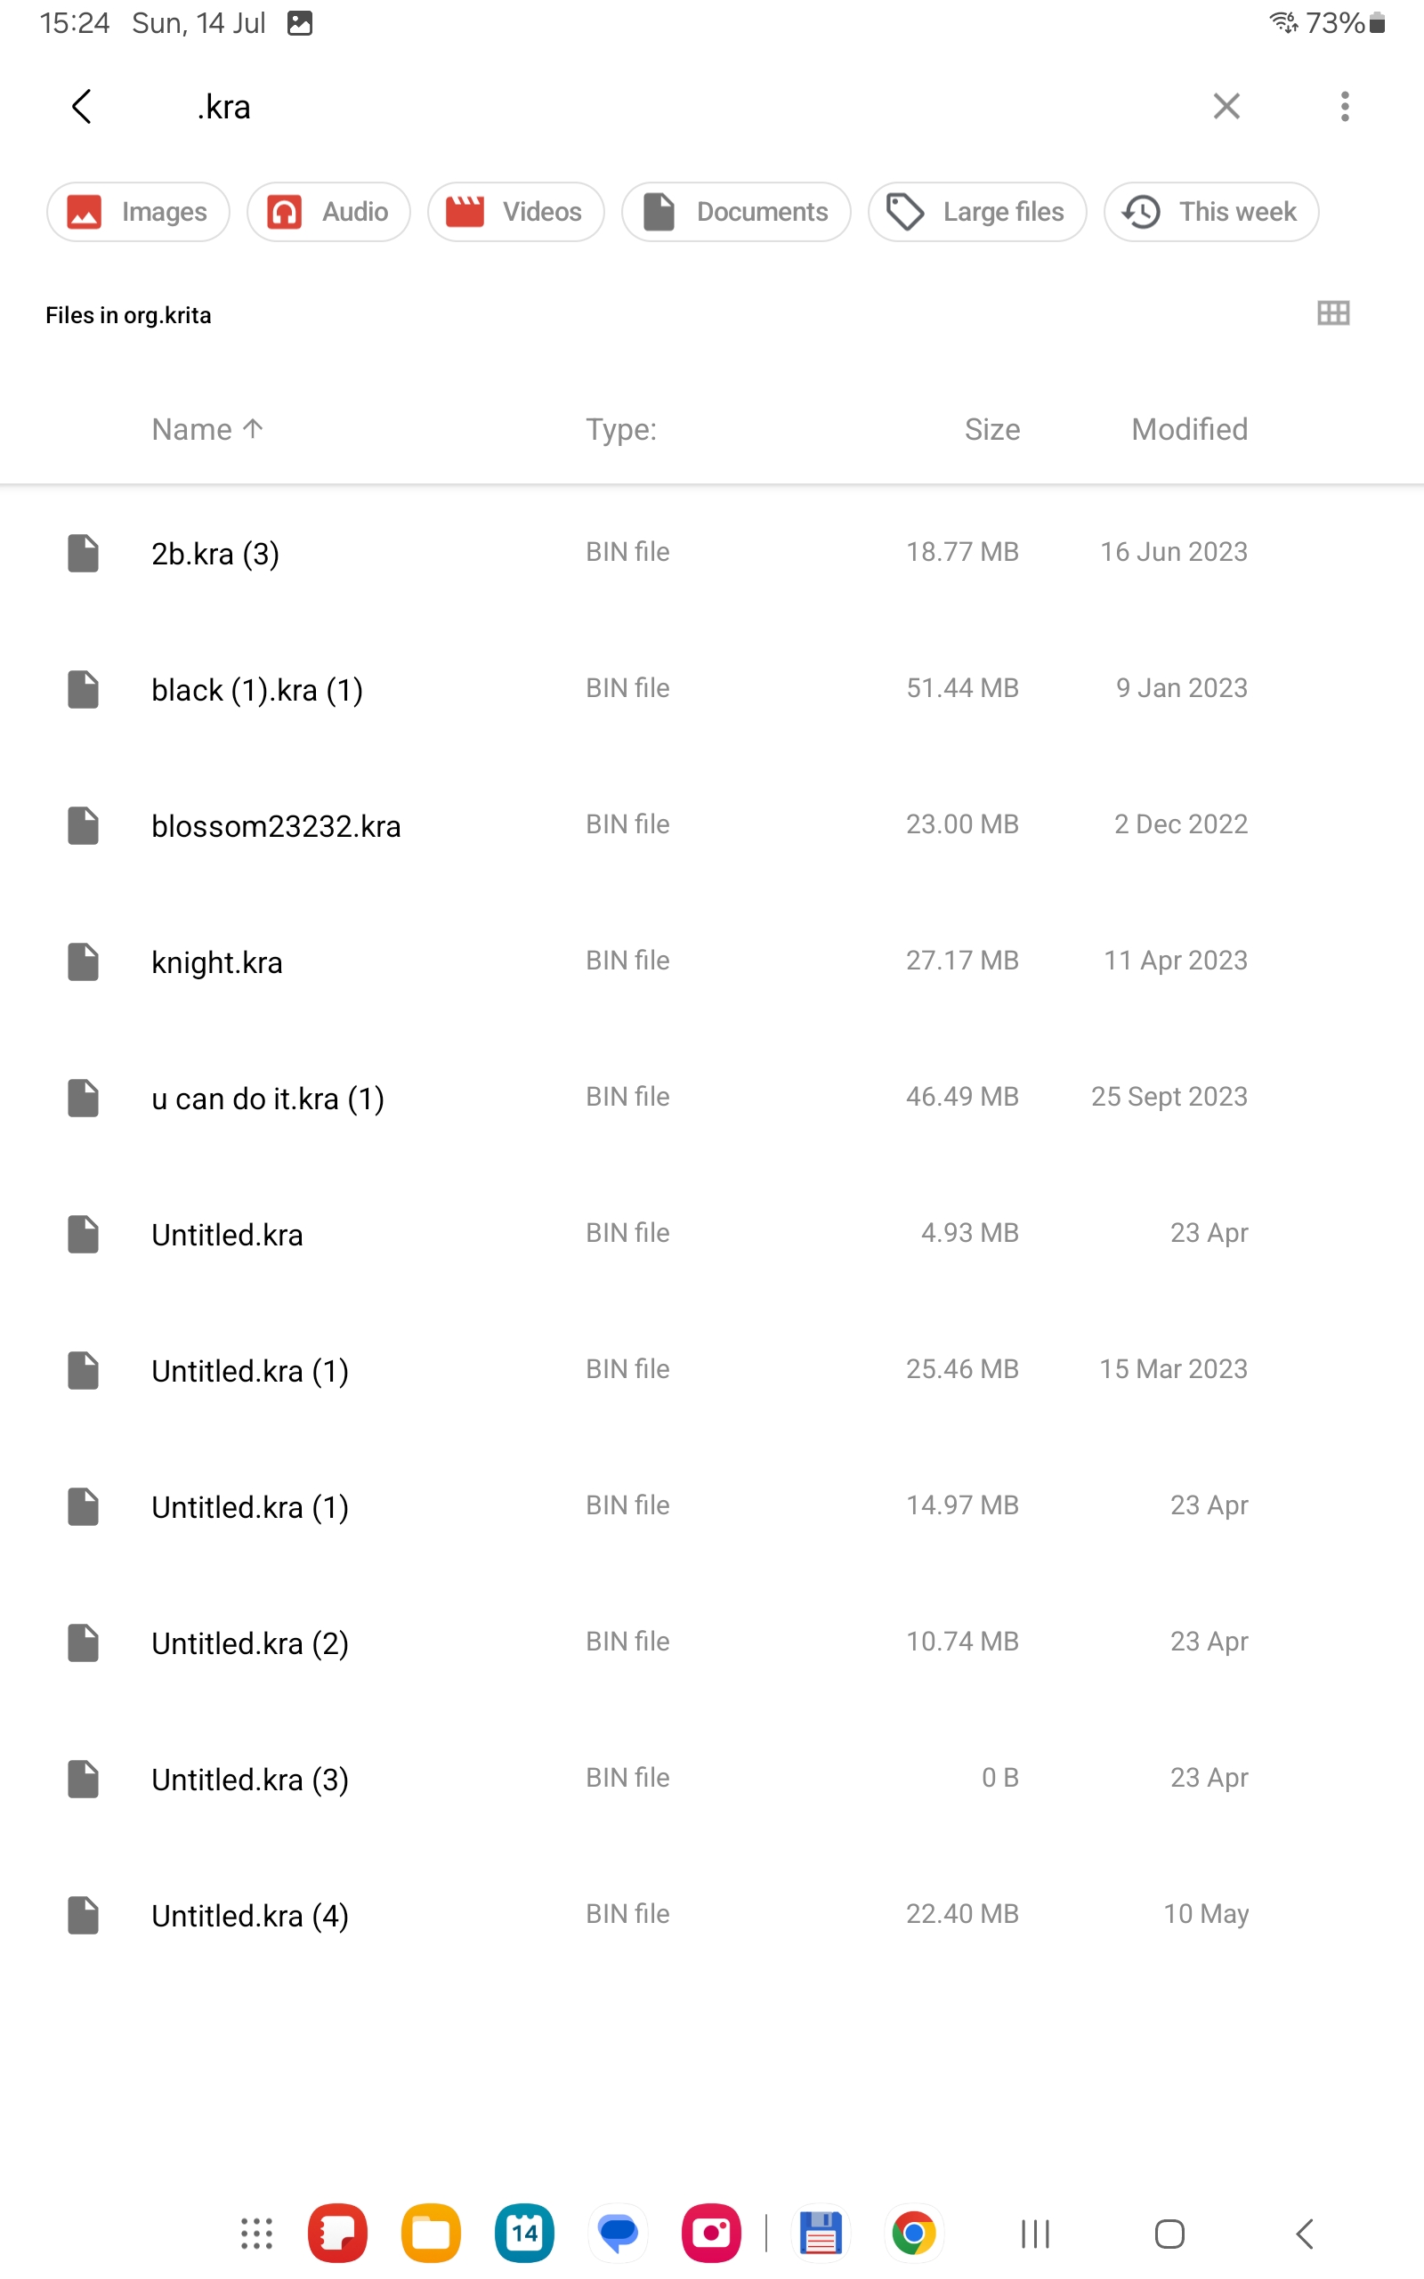Image resolution: width=1424 pixels, height=2279 pixels.
Task: Open the yellow My Files folder app
Action: pyautogui.click(x=432, y=2233)
